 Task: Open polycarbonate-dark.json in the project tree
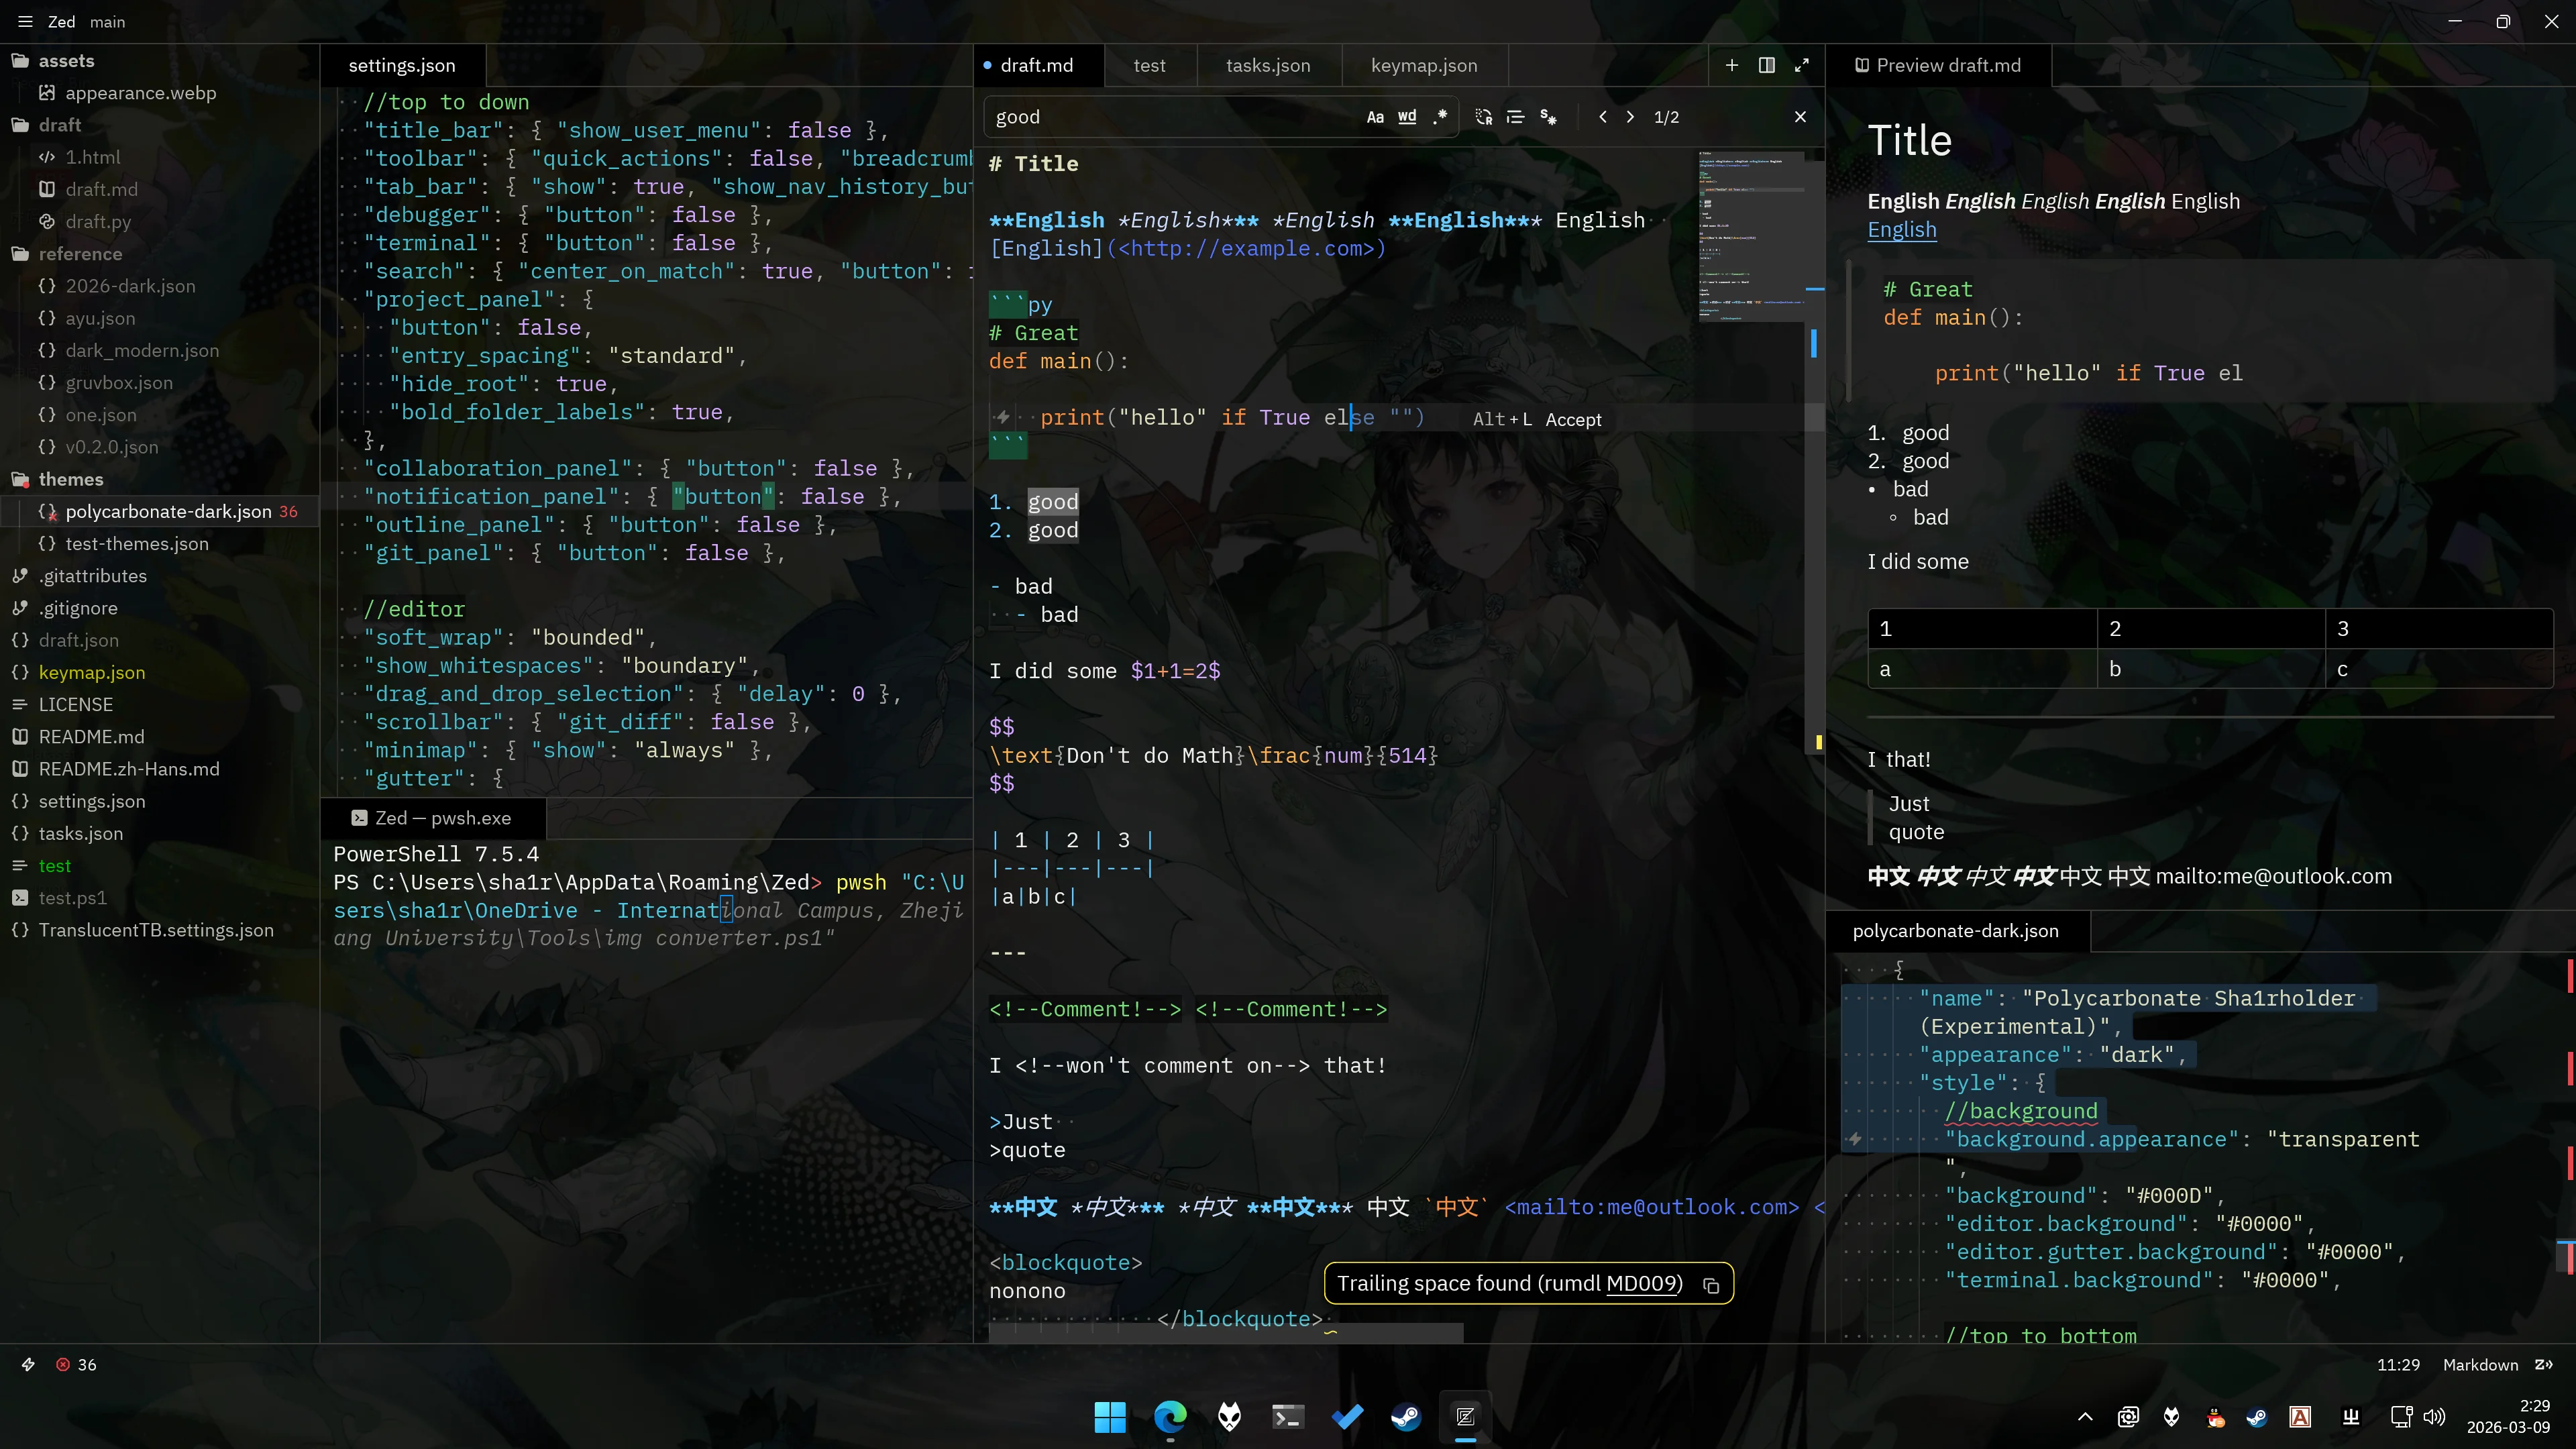[160, 511]
